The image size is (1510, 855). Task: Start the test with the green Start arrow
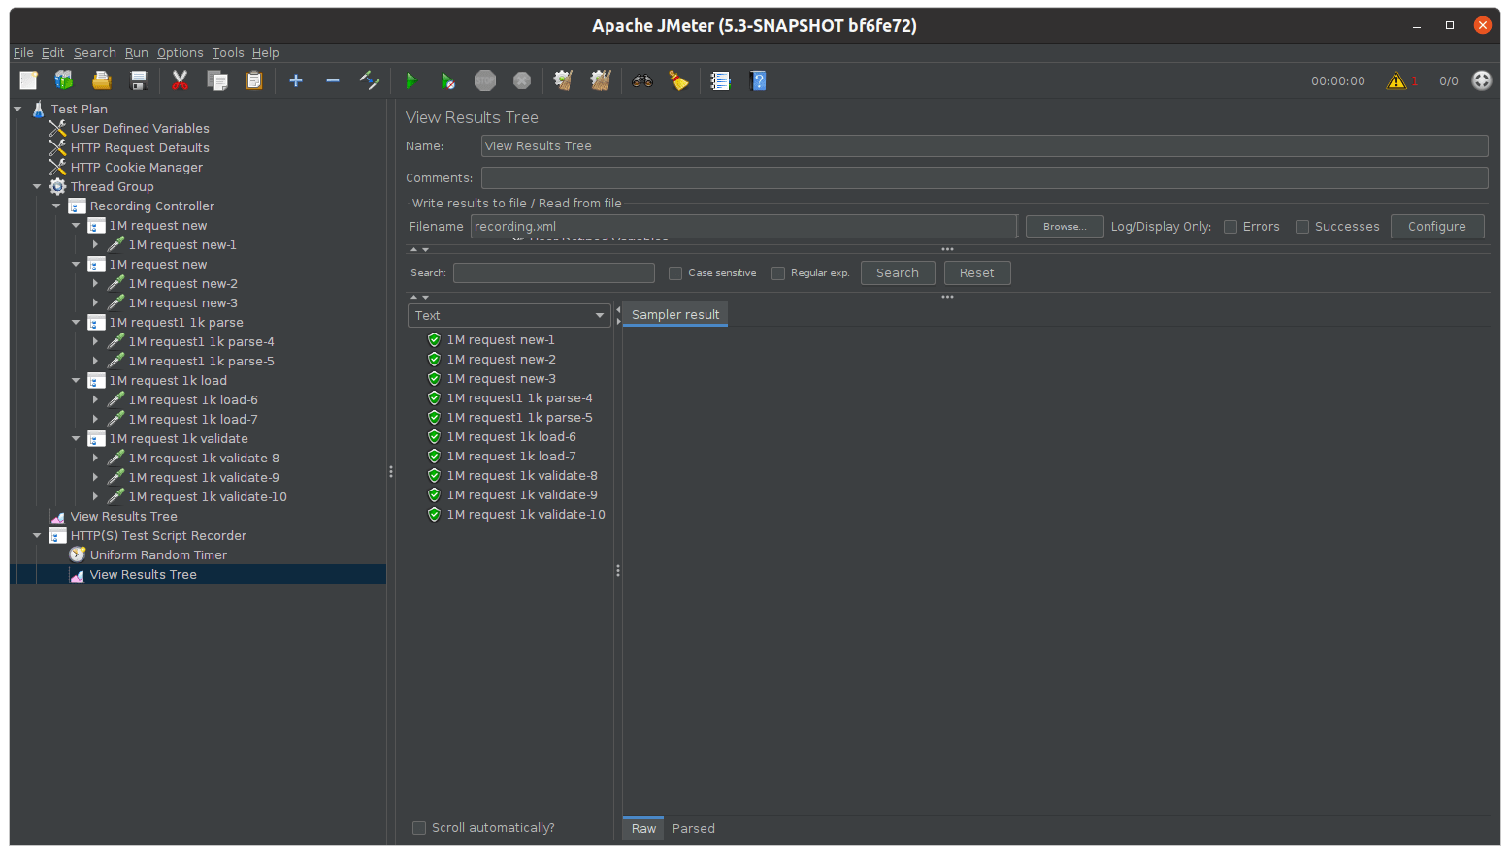[411, 80]
